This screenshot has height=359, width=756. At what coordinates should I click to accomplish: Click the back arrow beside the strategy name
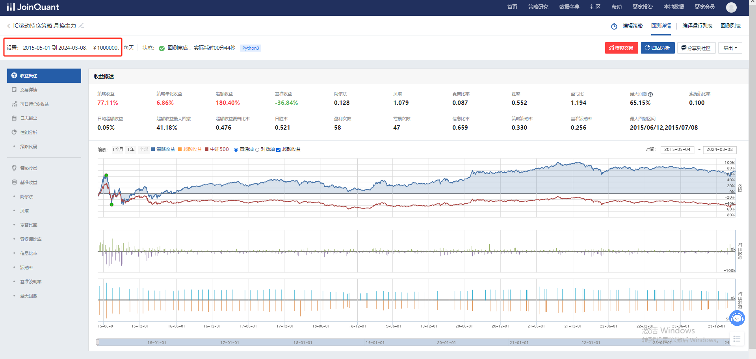[x=9, y=26]
